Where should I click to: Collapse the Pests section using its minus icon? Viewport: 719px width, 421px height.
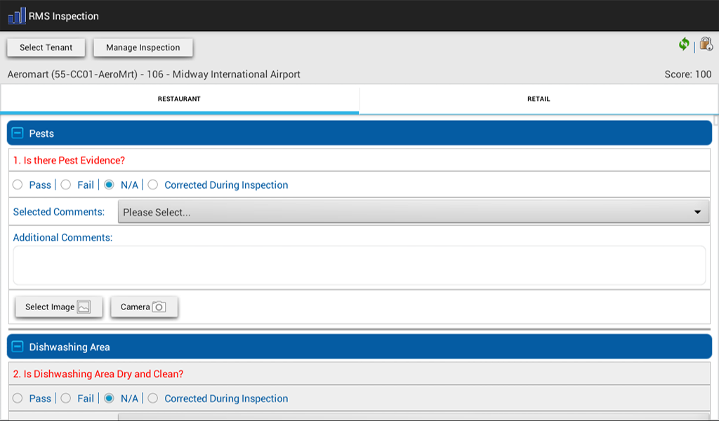coord(18,133)
